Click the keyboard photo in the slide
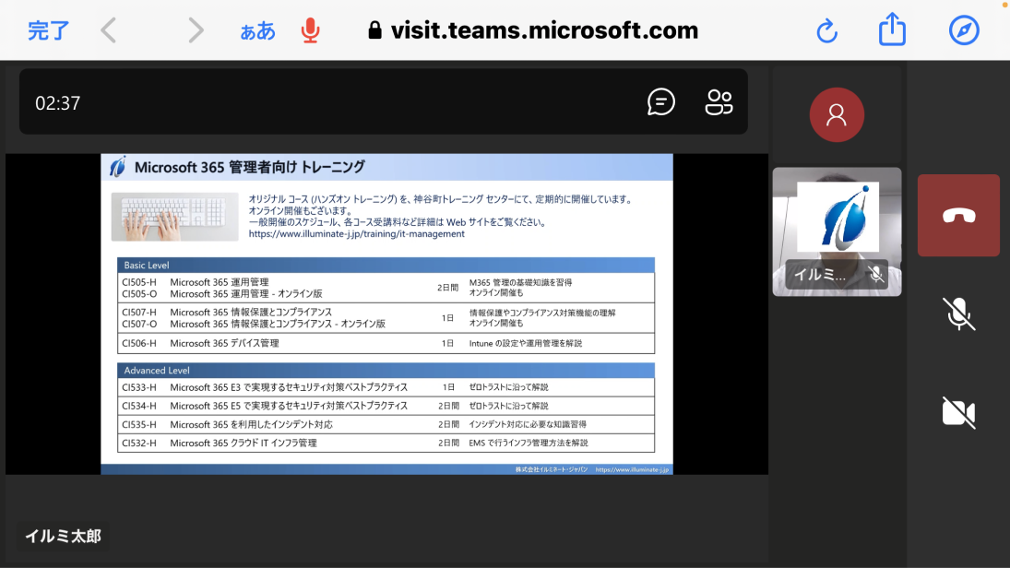1010x568 pixels. (174, 217)
